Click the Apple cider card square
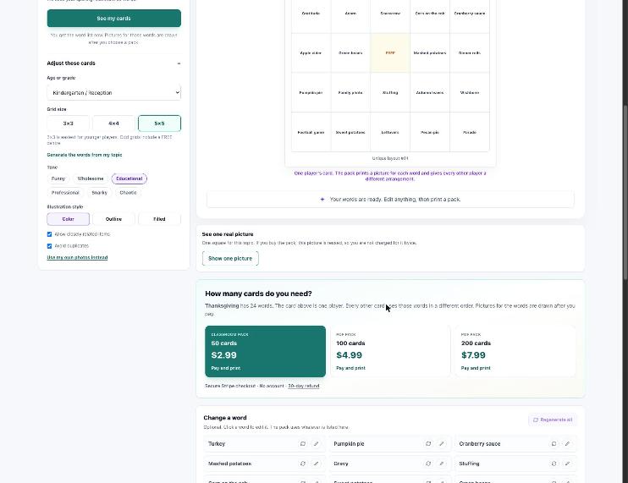Screen dimensions: 628x483 [311, 52]
